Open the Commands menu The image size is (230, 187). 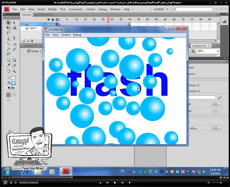coord(76,9)
